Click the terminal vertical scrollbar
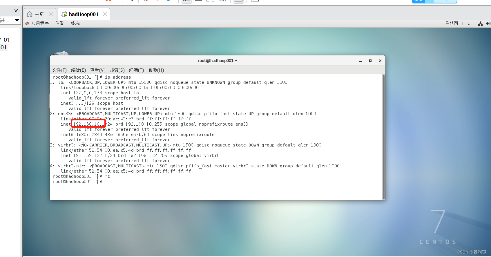 384,137
